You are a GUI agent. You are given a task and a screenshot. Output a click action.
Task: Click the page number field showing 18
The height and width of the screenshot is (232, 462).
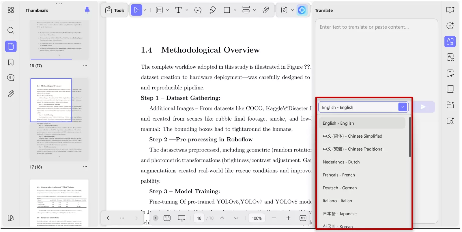[199, 218]
